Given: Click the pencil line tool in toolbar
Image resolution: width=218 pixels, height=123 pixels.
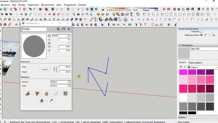Looking at the screenshot, I should [x=92, y=19].
